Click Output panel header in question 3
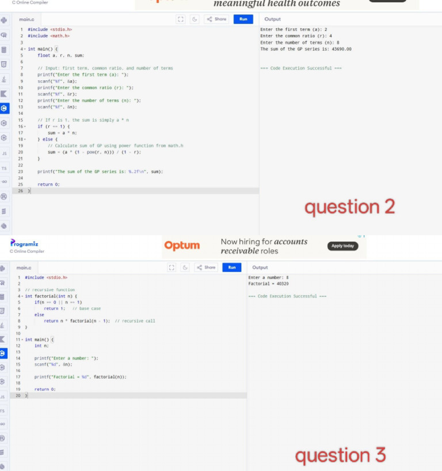Screen dimensions: 442x471 pyautogui.click(x=260, y=267)
